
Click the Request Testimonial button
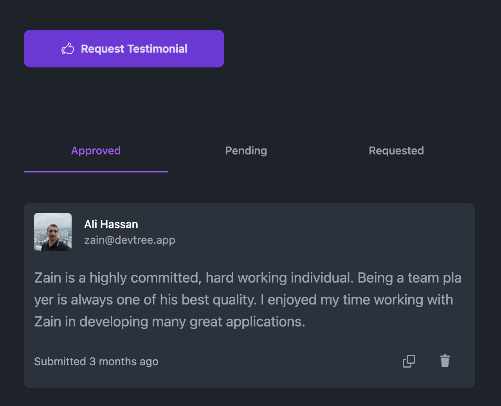pos(124,49)
